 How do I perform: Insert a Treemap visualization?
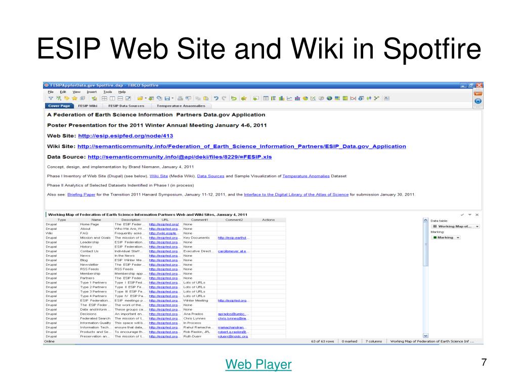coord(337,98)
